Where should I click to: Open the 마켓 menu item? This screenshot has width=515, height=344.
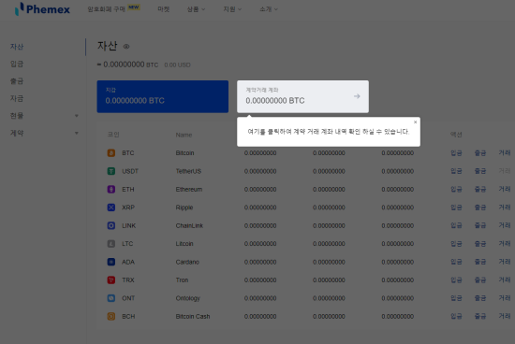point(164,9)
